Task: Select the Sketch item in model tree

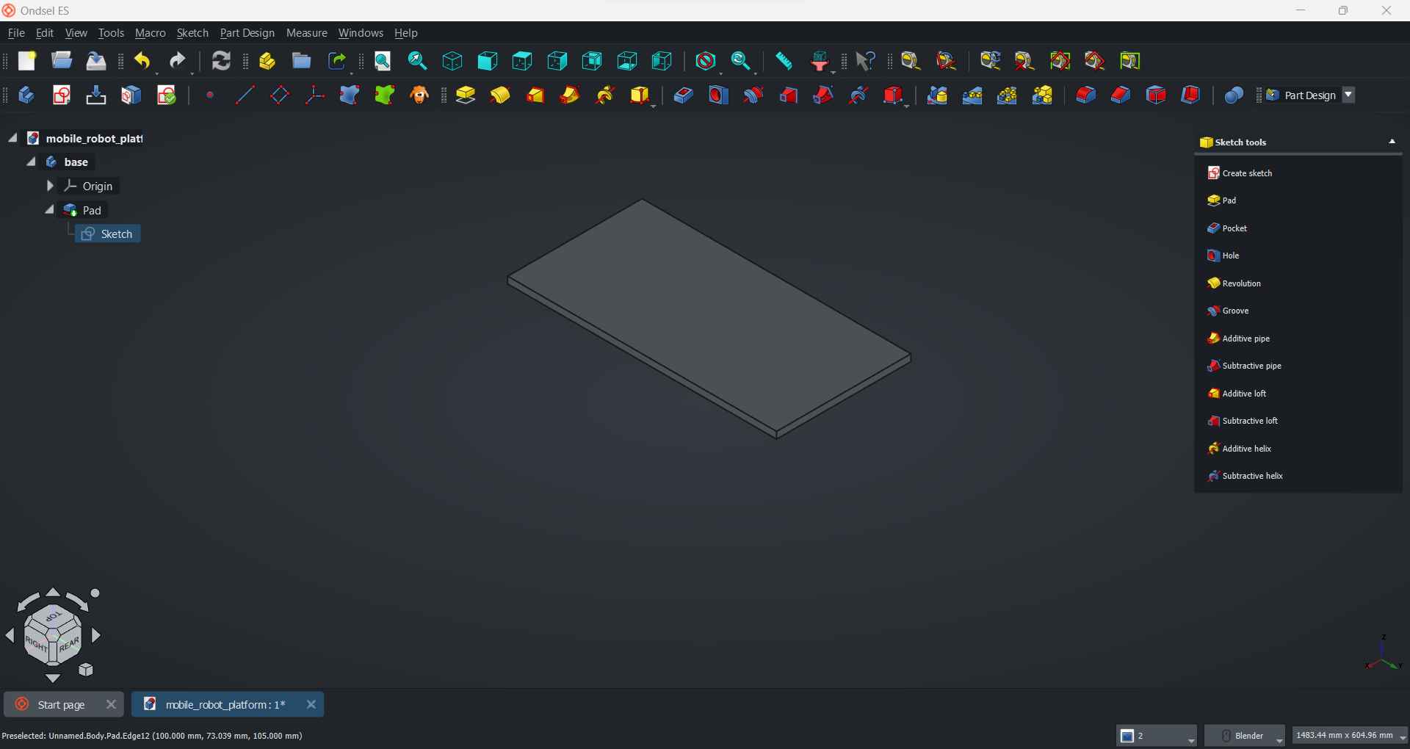Action: click(108, 234)
